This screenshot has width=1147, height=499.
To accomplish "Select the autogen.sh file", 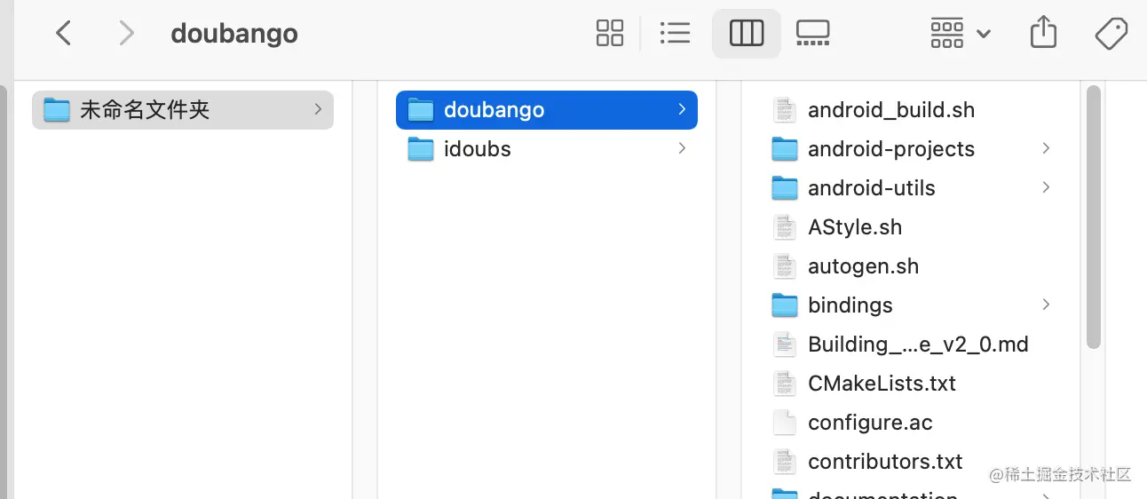I will pos(911,266).
